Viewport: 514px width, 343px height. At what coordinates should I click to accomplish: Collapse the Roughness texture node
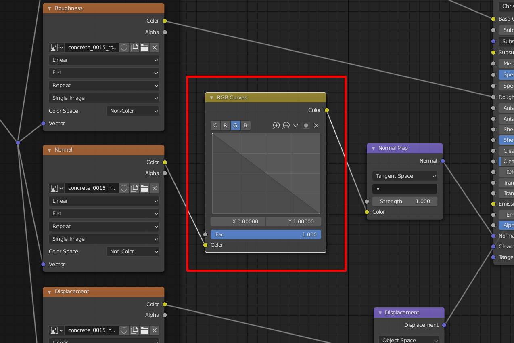[x=49, y=8]
